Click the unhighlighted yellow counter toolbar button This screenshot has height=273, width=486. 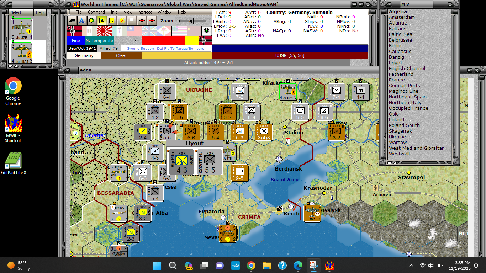coord(112,21)
